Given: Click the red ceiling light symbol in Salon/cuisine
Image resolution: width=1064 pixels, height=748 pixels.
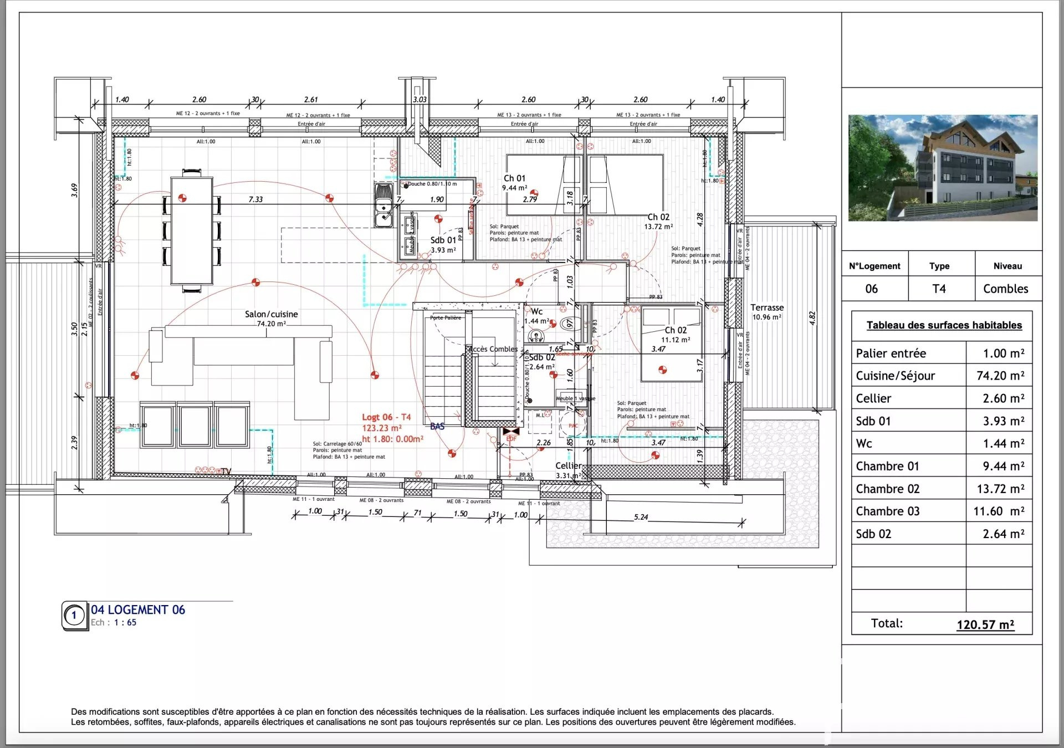Looking at the screenshot, I should point(255,283).
